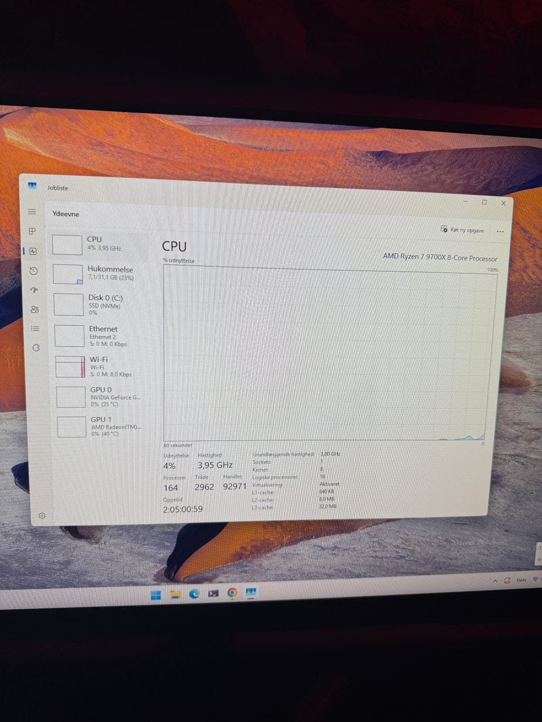Select the Ethernet performance entry

pyautogui.click(x=100, y=336)
